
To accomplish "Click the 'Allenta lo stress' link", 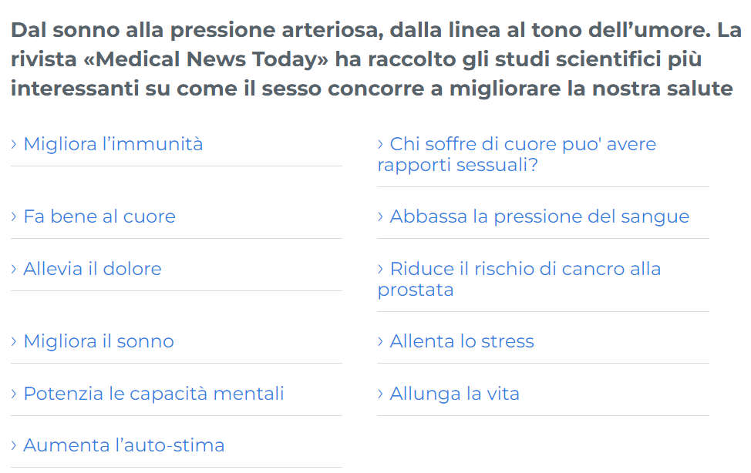I will [461, 341].
